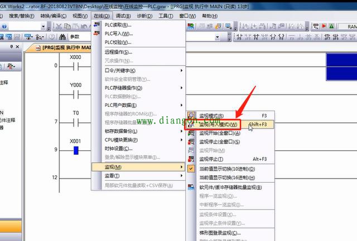Click the icon left of the red flag
The width and height of the screenshot is (357, 241).
pyautogui.click(x=316, y=26)
